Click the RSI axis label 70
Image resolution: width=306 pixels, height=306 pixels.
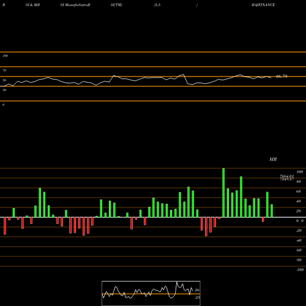click(4, 70)
